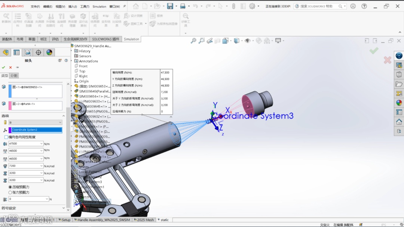
Task: Open the Appearances color ball in the task pane
Action: click(399, 103)
